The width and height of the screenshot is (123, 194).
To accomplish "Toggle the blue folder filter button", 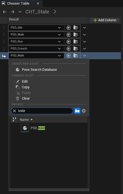I will (x=77, y=111).
